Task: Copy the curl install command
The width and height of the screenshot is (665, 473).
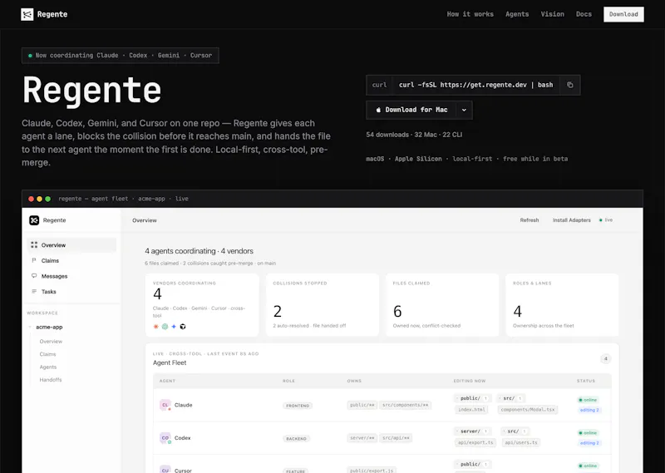Action: coord(570,85)
